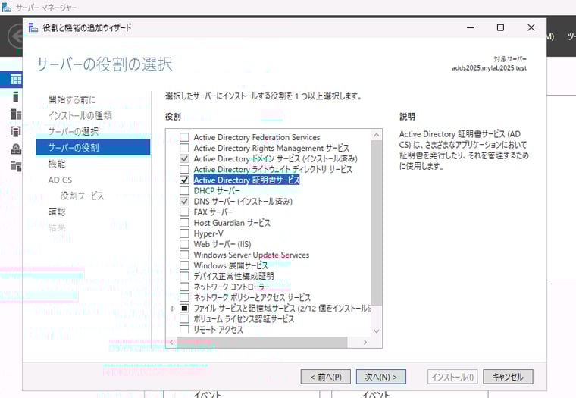This screenshot has width=576, height=398.
Task: Click 次へ(N) > button
Action: 381,377
